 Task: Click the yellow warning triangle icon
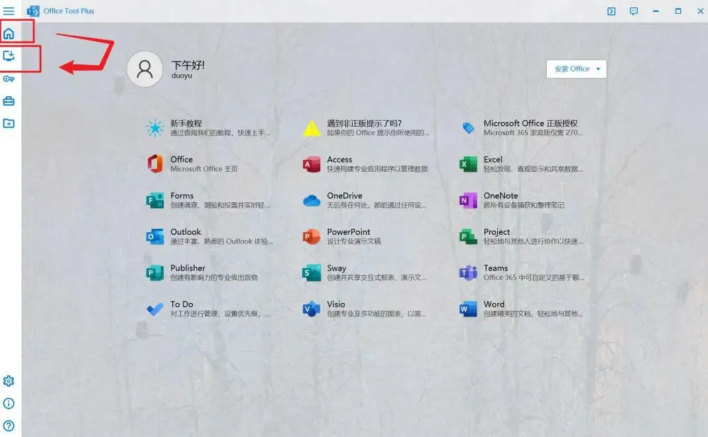pos(312,128)
